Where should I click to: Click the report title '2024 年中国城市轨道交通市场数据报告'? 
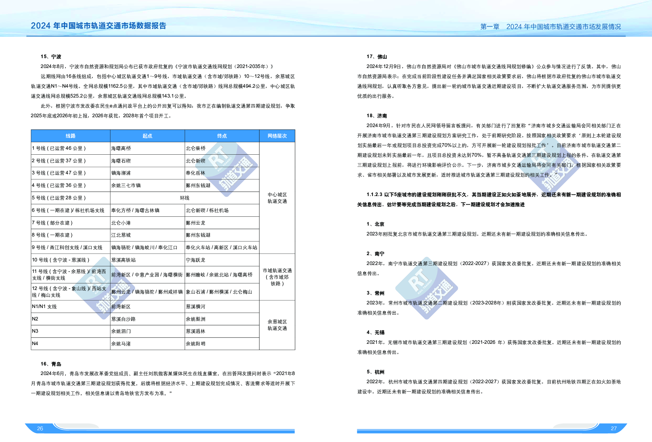(99, 26)
